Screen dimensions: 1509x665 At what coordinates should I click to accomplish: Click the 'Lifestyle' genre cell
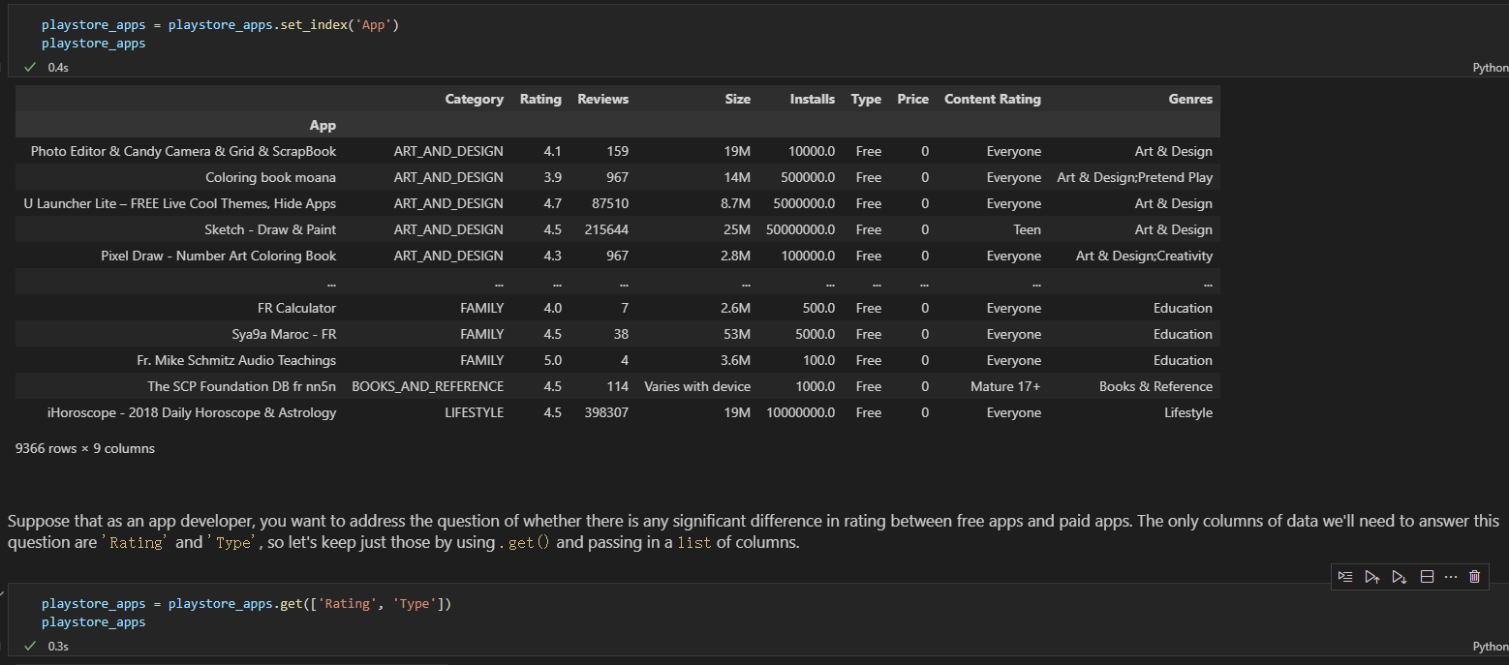[x=1188, y=412]
